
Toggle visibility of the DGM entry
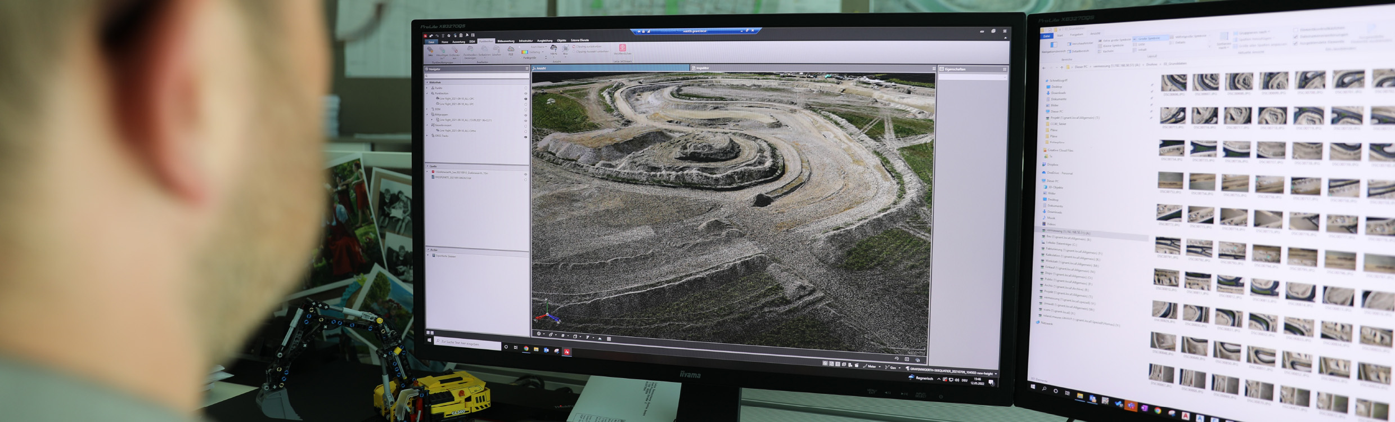tap(526, 110)
